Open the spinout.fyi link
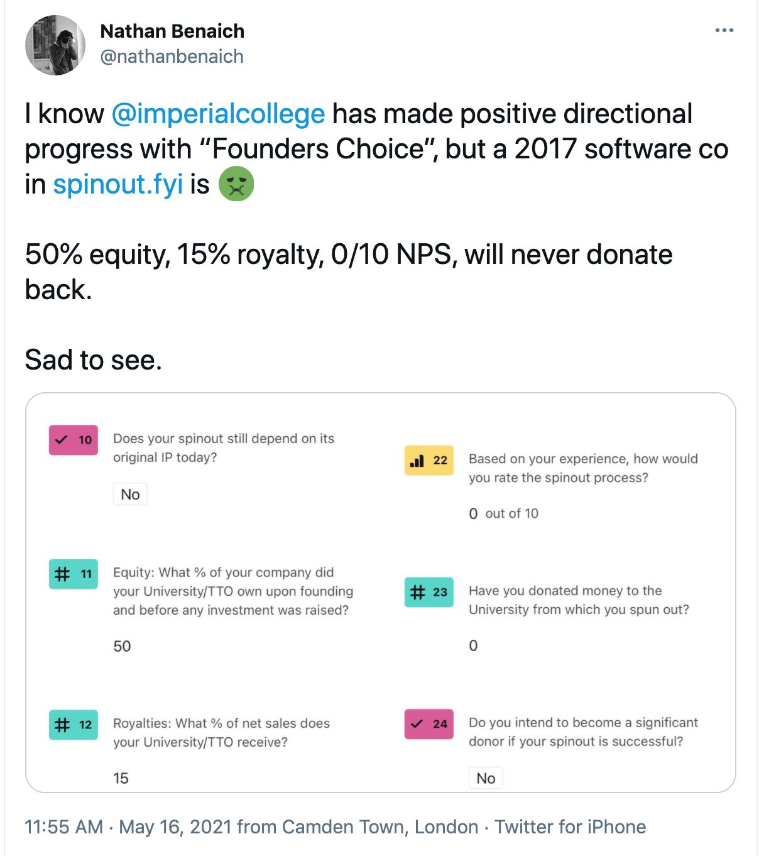759x856 pixels. (118, 184)
